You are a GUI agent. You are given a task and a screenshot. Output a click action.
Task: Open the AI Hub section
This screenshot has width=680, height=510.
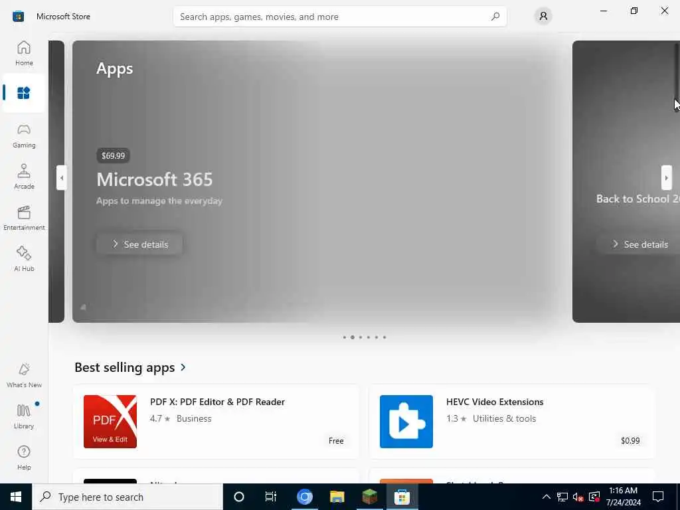(24, 259)
